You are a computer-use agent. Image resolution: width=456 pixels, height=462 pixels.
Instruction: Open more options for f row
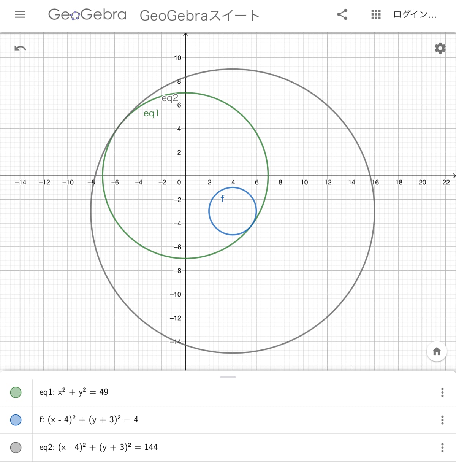pos(442,420)
